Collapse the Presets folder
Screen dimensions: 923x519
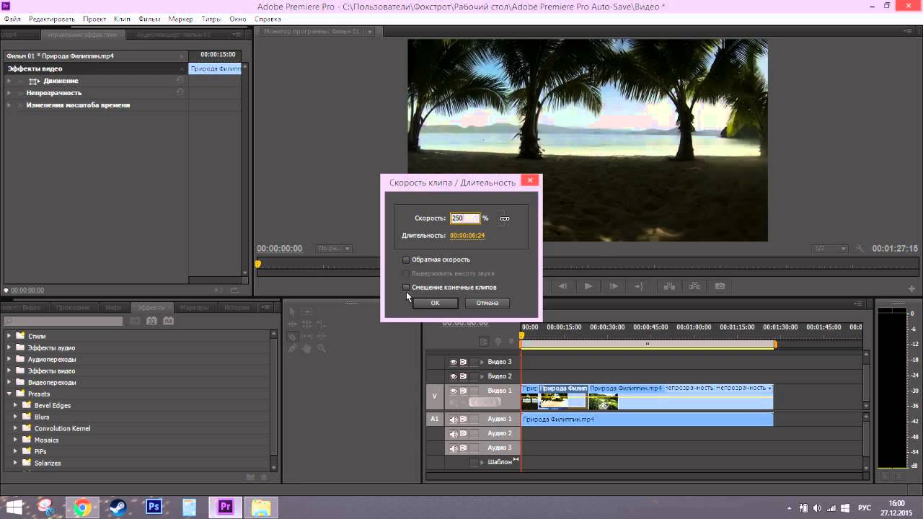click(x=9, y=394)
